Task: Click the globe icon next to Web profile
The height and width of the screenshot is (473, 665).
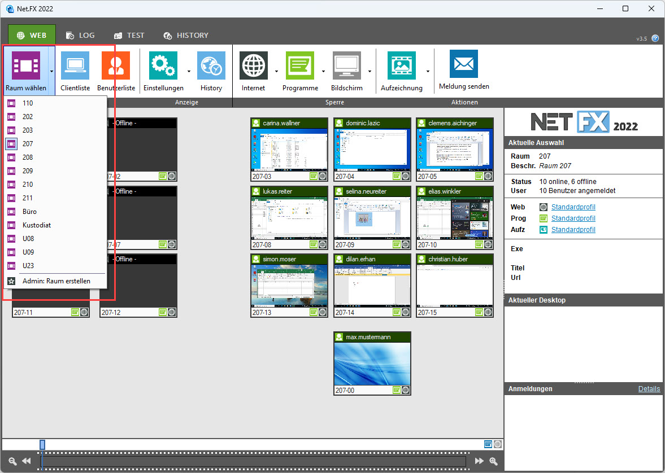Action: [544, 207]
